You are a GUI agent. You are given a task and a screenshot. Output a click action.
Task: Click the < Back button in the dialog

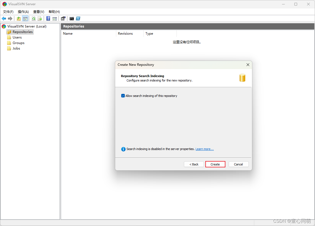(x=194, y=164)
